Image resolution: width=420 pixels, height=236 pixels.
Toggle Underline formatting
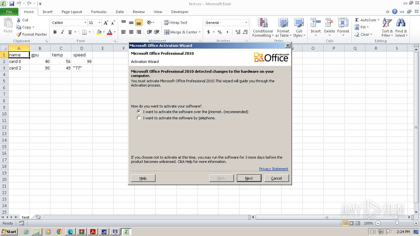pos(70,32)
